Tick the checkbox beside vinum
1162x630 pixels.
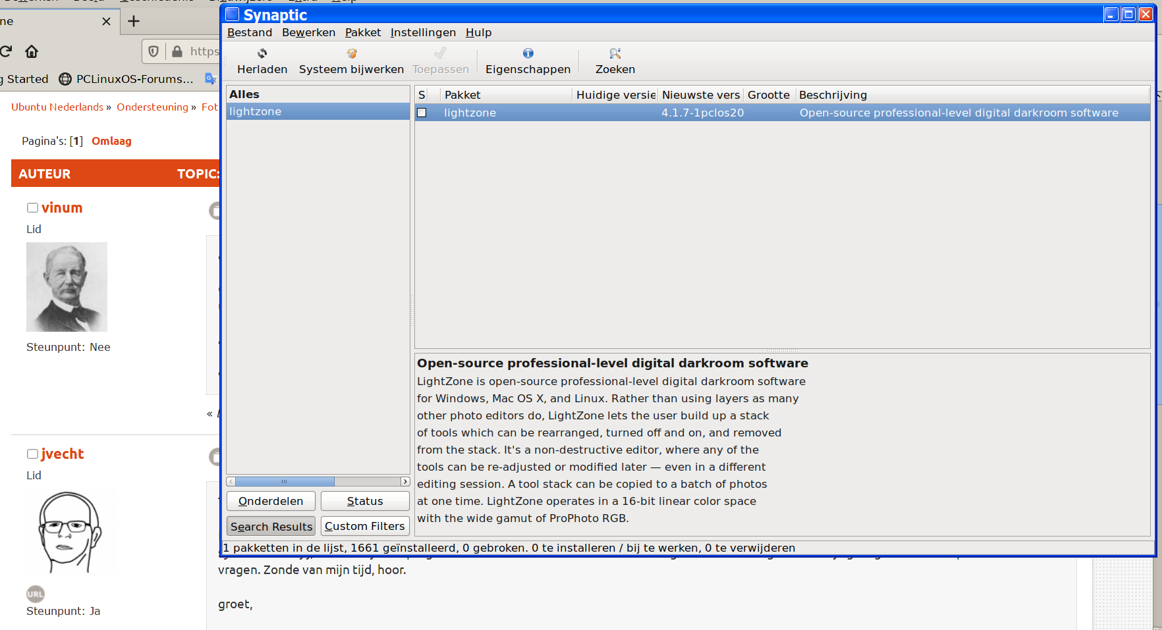pos(32,208)
